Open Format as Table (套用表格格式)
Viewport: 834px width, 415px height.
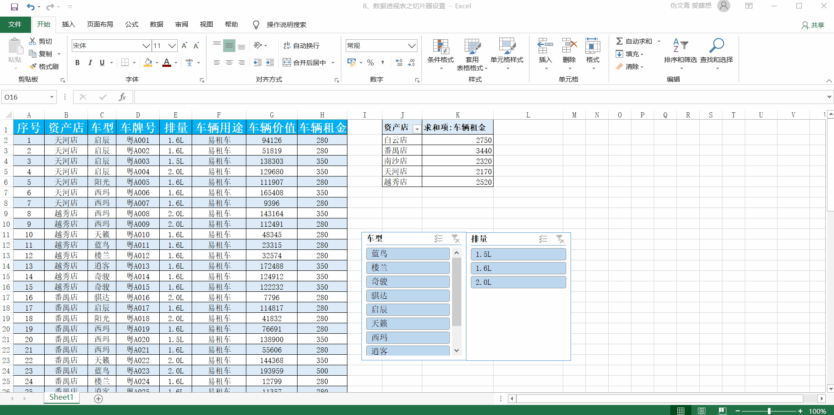[x=472, y=54]
